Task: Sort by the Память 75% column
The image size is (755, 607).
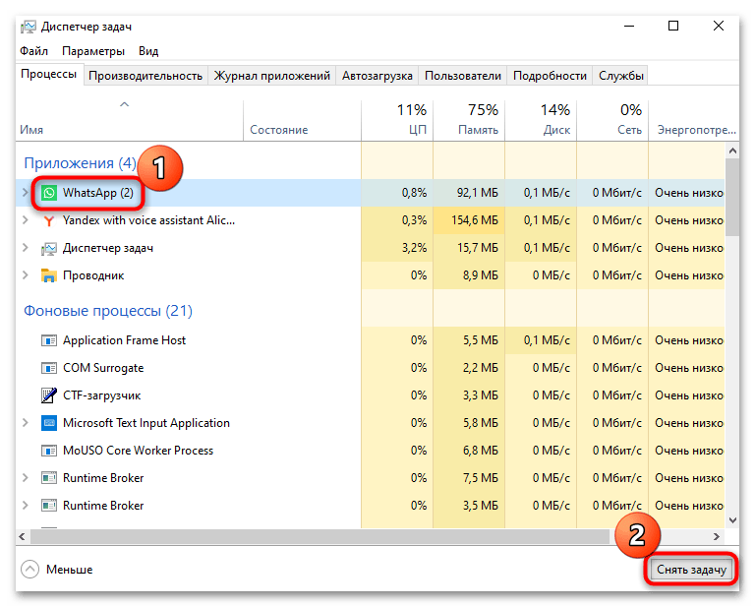Action: 469,120
